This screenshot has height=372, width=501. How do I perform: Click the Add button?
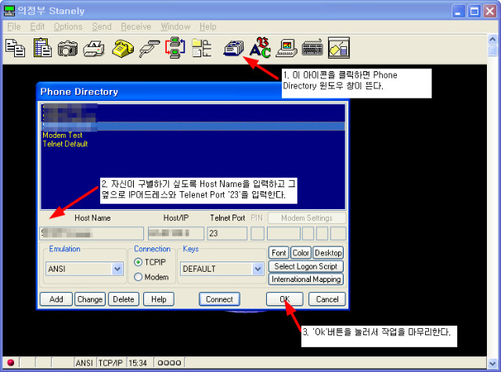point(56,299)
